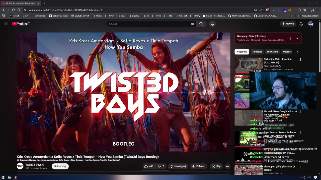Create a clip with the Klip button
The width and height of the screenshot is (321, 180).
(216, 166)
